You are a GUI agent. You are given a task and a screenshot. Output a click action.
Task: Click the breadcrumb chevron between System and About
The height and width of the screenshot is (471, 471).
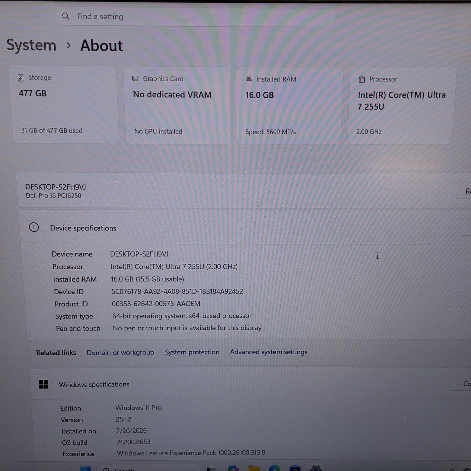pyautogui.click(x=68, y=46)
